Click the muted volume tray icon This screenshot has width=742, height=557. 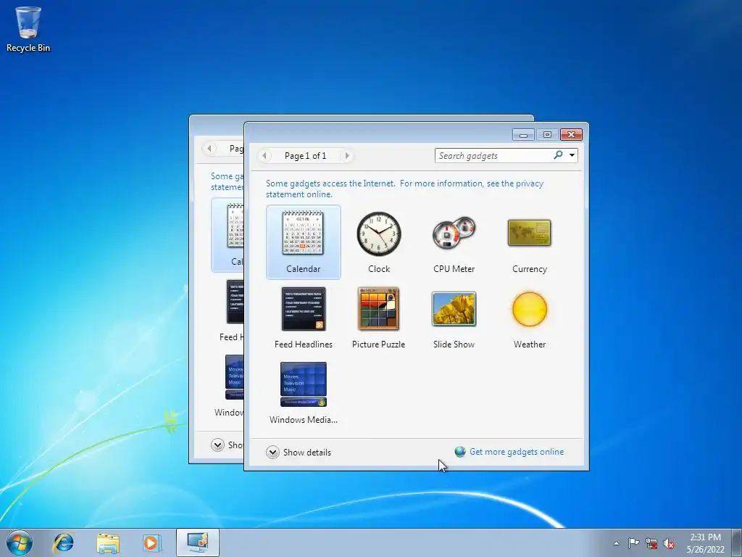[x=669, y=543]
